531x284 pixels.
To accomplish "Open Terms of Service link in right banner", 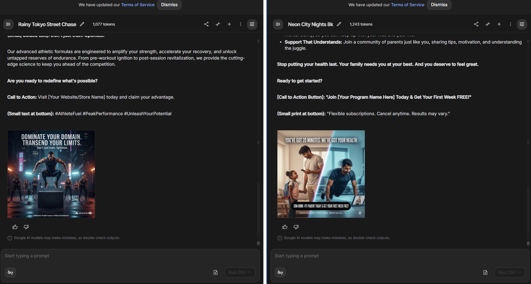I will coord(407,5).
